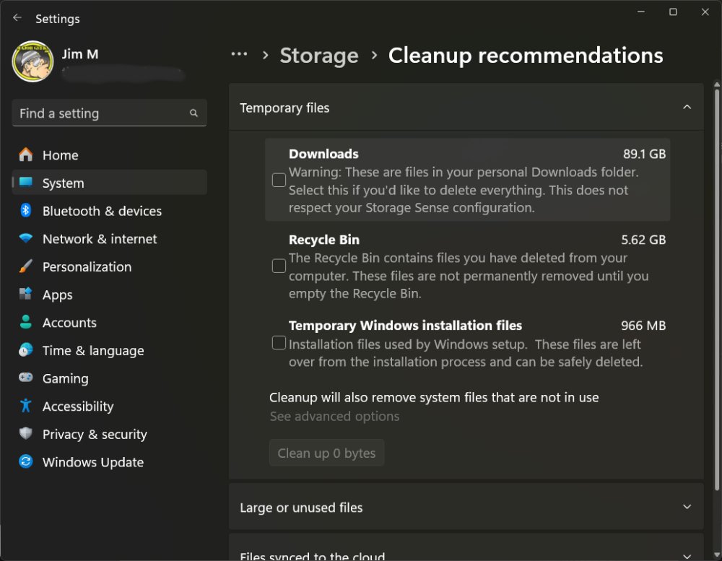
Task: Expand the Large or unused files section
Action: 687,508
